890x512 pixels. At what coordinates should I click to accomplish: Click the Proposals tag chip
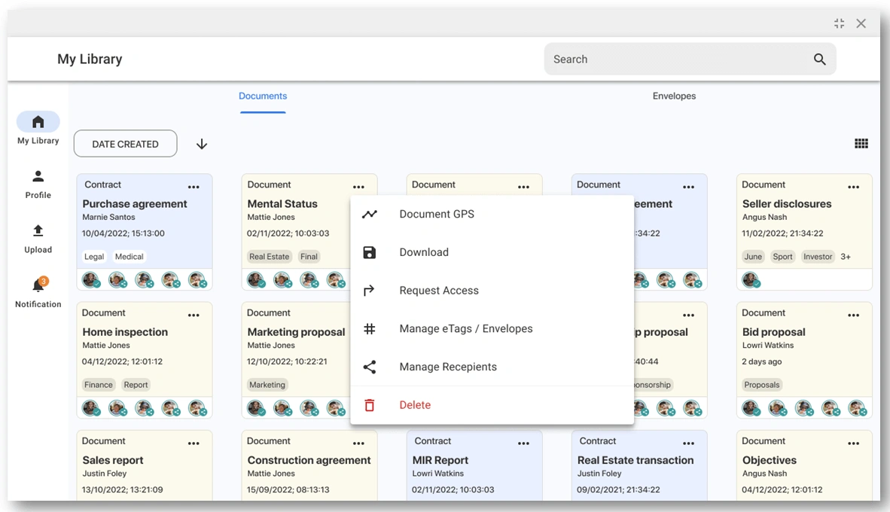(762, 385)
